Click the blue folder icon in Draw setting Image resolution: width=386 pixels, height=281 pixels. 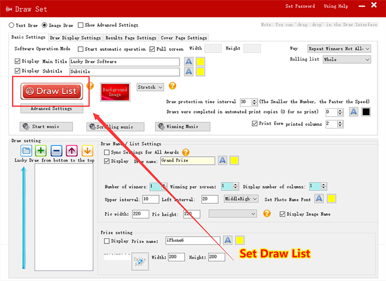click(x=26, y=151)
